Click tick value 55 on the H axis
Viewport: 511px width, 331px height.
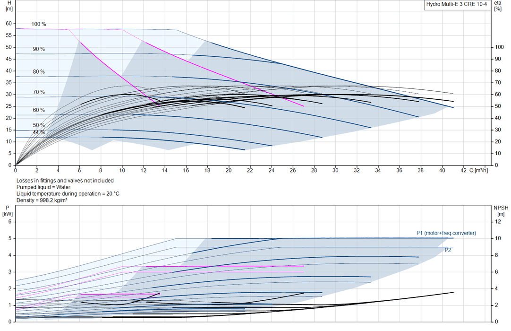pyautogui.click(x=9, y=35)
